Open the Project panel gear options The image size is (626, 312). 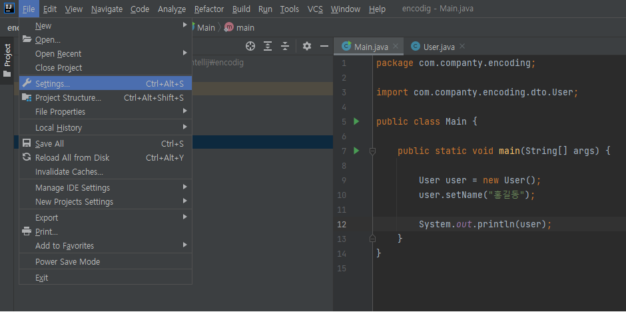(x=306, y=47)
